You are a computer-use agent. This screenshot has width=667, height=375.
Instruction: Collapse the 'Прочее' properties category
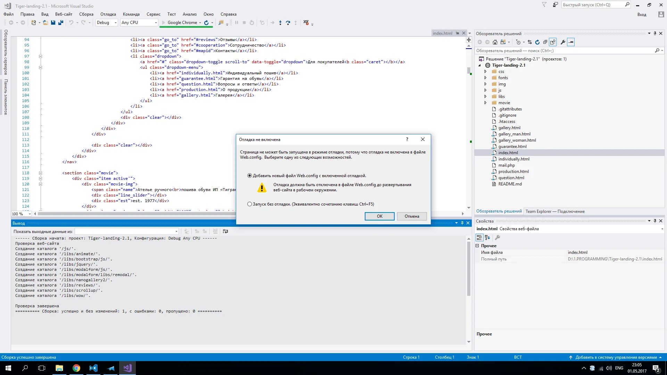pos(477,245)
